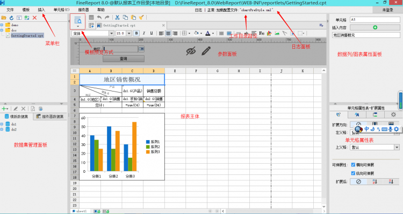Click the 查询 query button
403x214 pixels.
pos(124,59)
